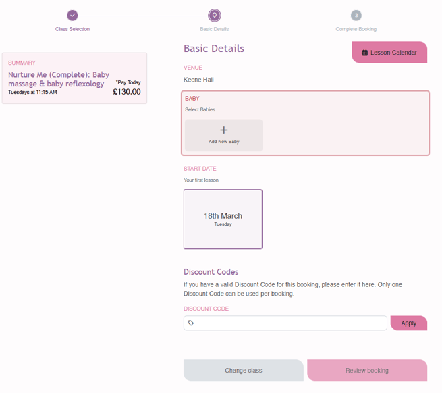Select the Basic Details step label
This screenshot has height=393, width=442.
click(215, 30)
